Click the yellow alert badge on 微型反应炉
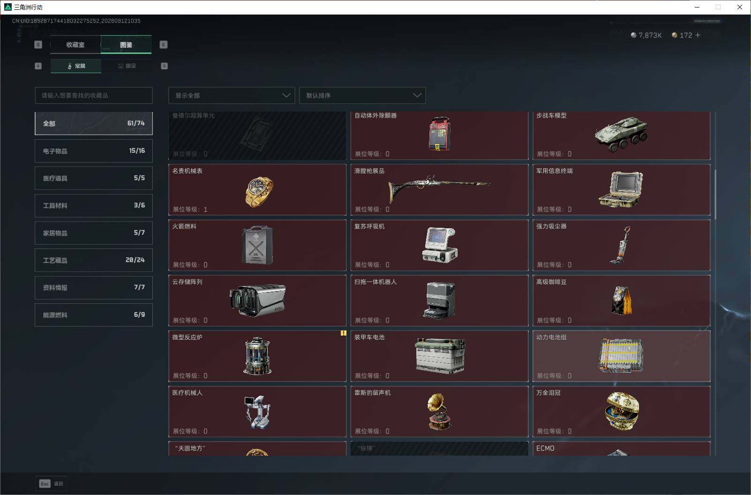 click(x=343, y=333)
